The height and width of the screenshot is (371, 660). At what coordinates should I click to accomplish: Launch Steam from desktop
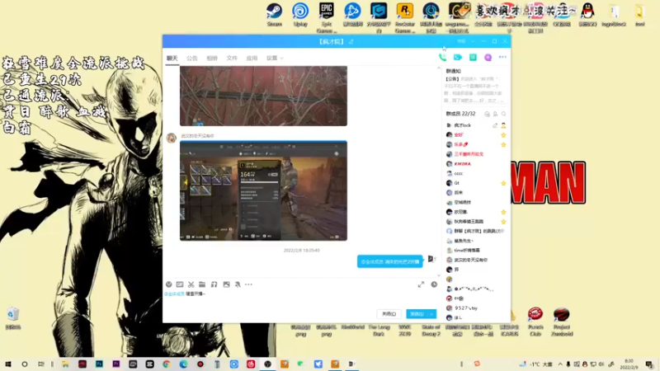275,15
